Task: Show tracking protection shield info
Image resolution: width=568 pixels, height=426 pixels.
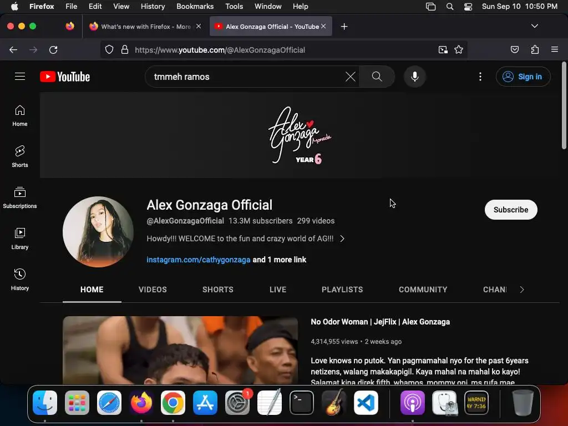Action: pos(109,49)
